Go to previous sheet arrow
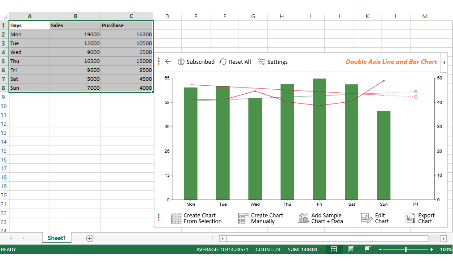453x262 pixels. (x=11, y=238)
